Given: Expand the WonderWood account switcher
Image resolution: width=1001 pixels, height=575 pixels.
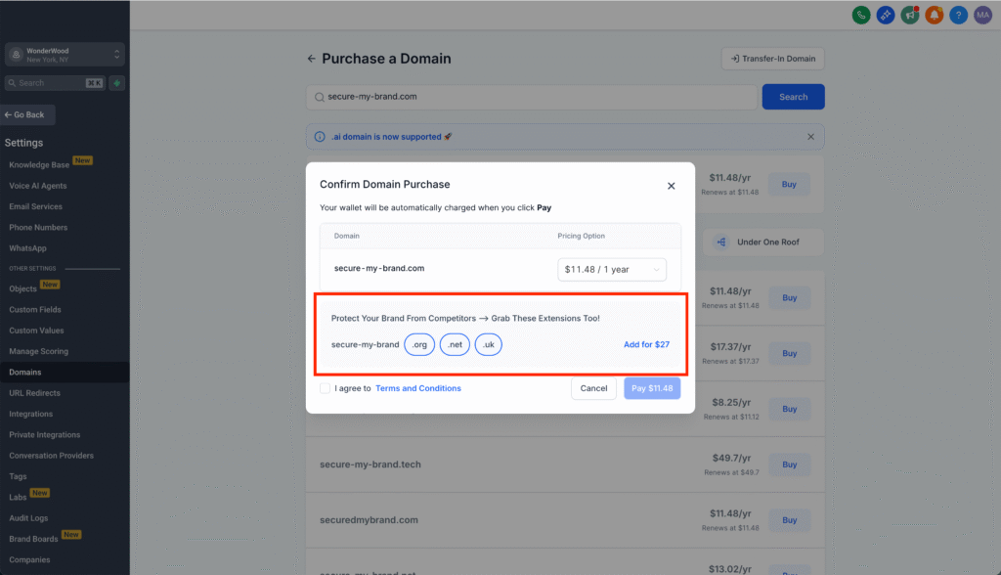Looking at the screenshot, I should click(x=65, y=55).
